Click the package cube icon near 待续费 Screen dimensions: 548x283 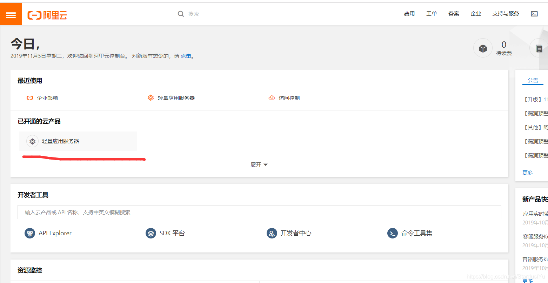click(483, 48)
